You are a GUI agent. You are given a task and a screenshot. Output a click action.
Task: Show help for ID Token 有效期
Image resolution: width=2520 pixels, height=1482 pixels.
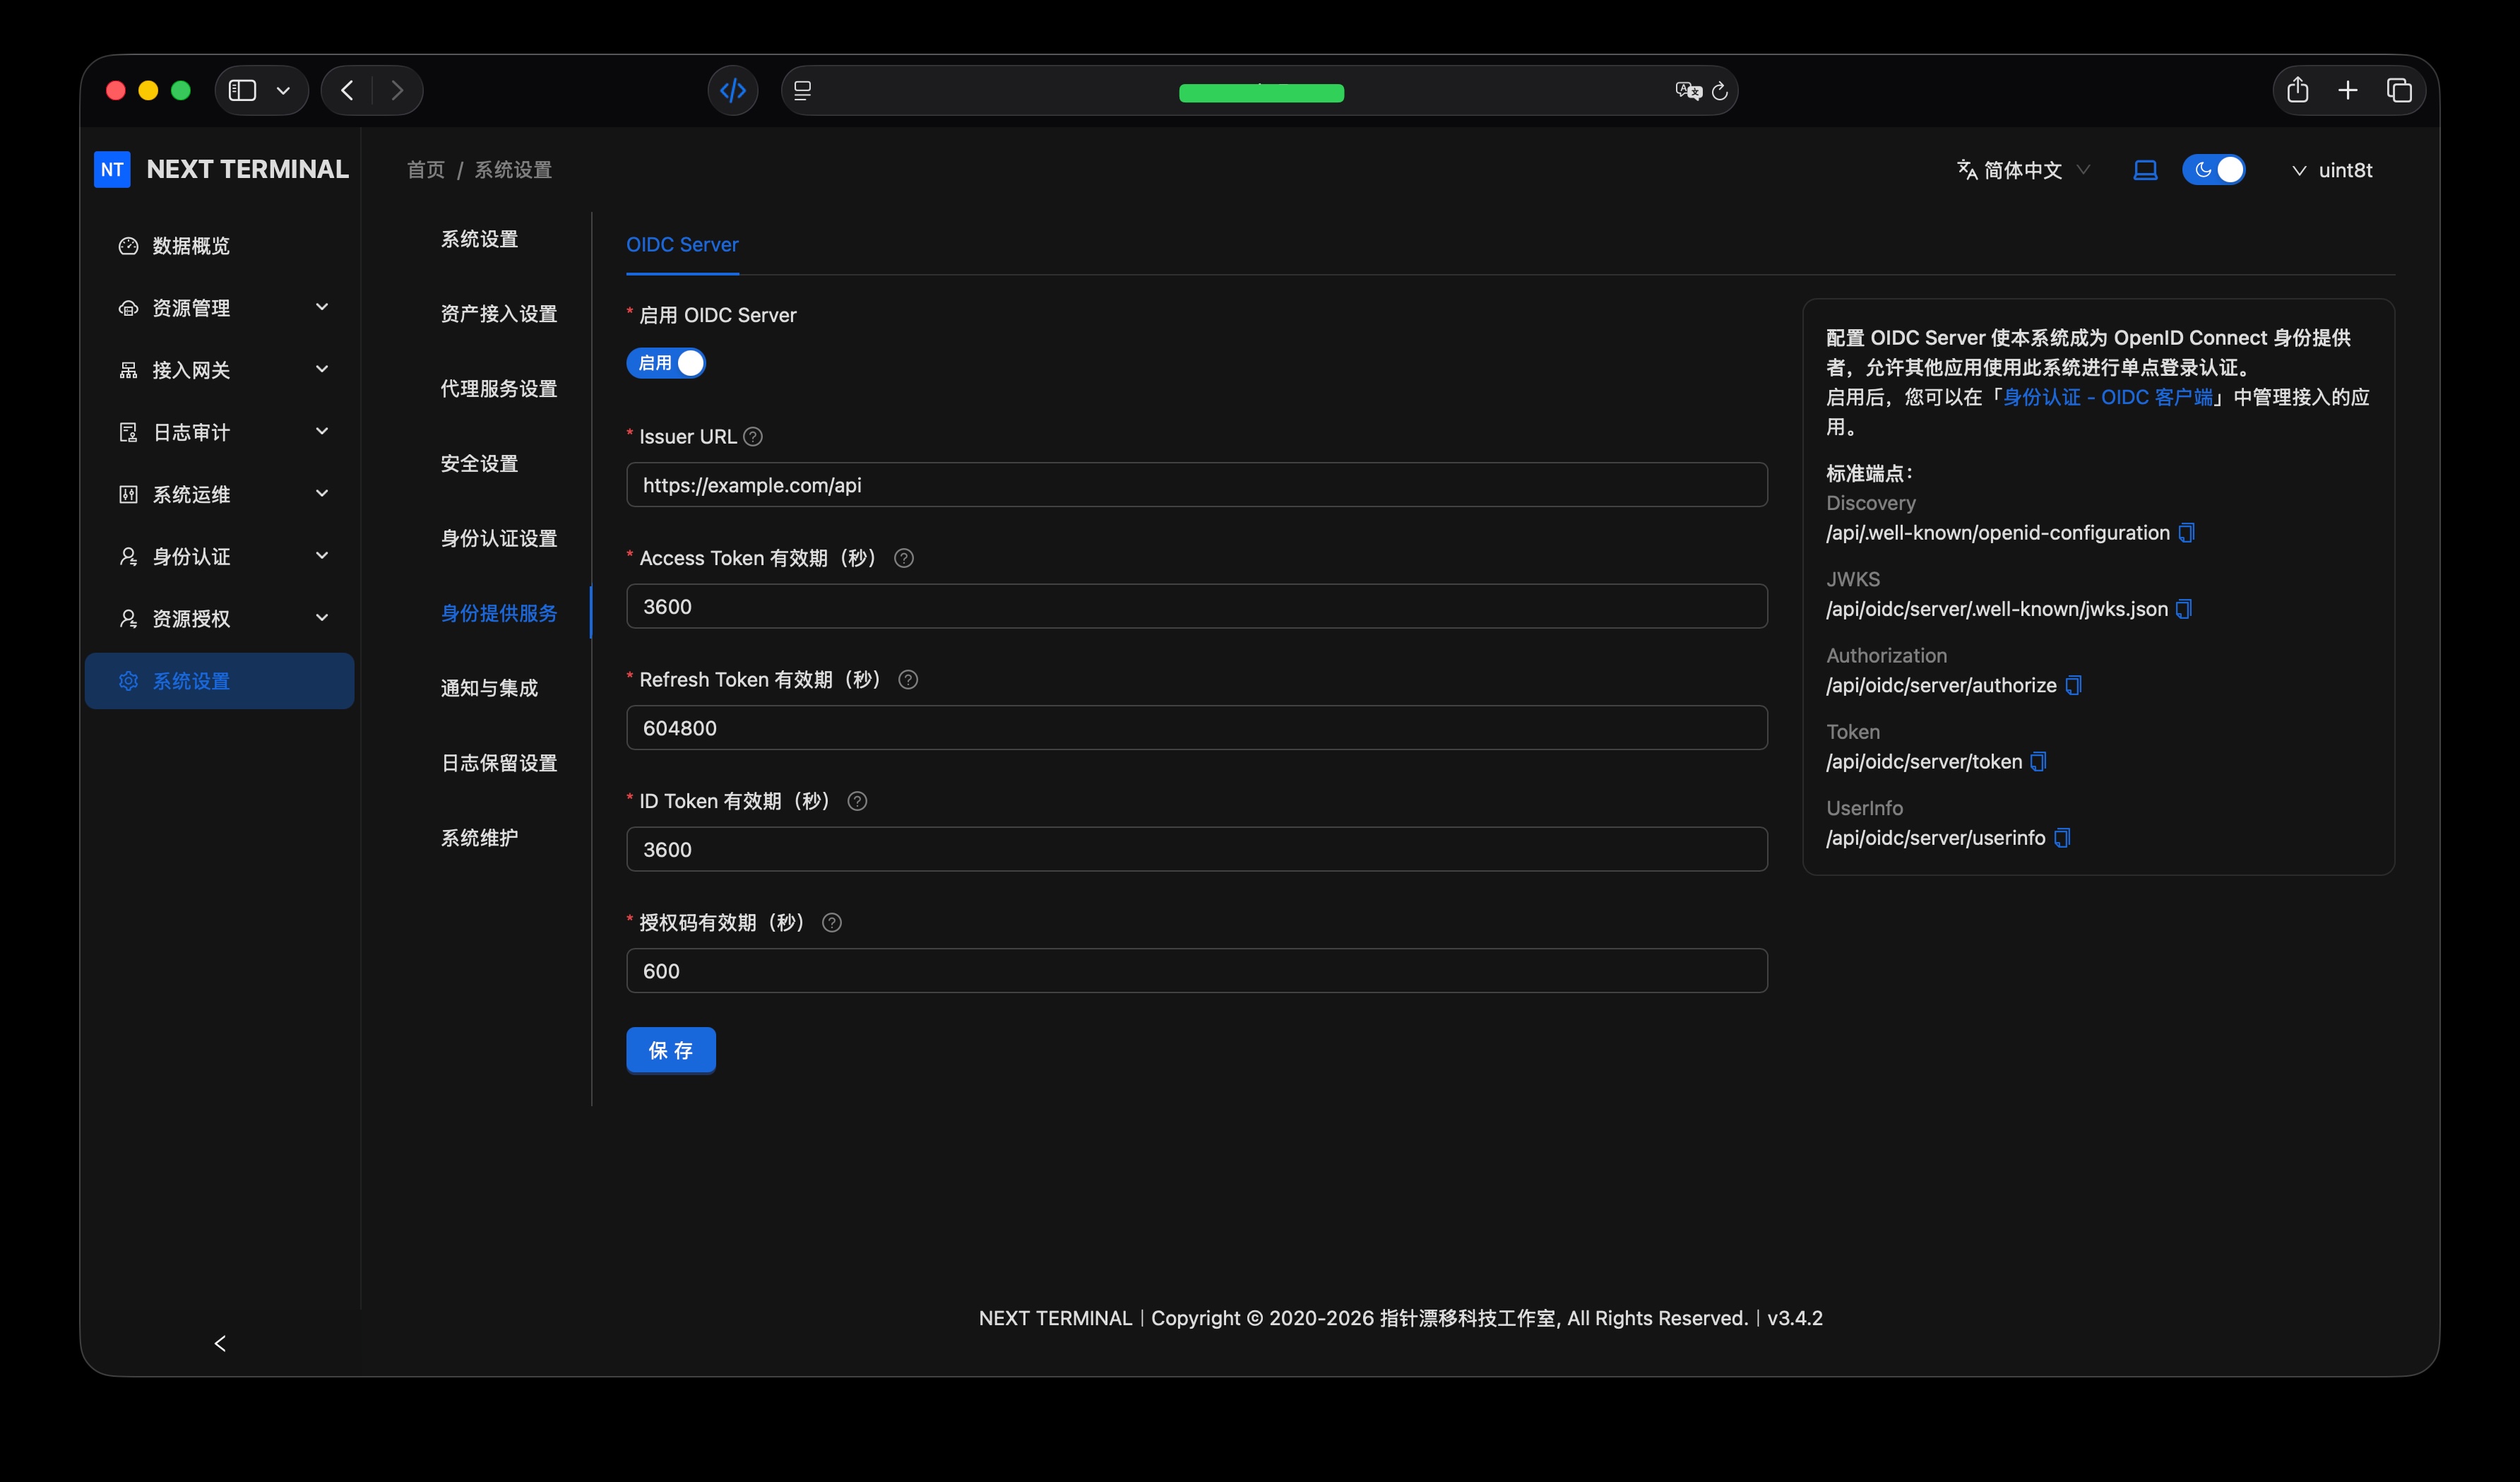857,801
